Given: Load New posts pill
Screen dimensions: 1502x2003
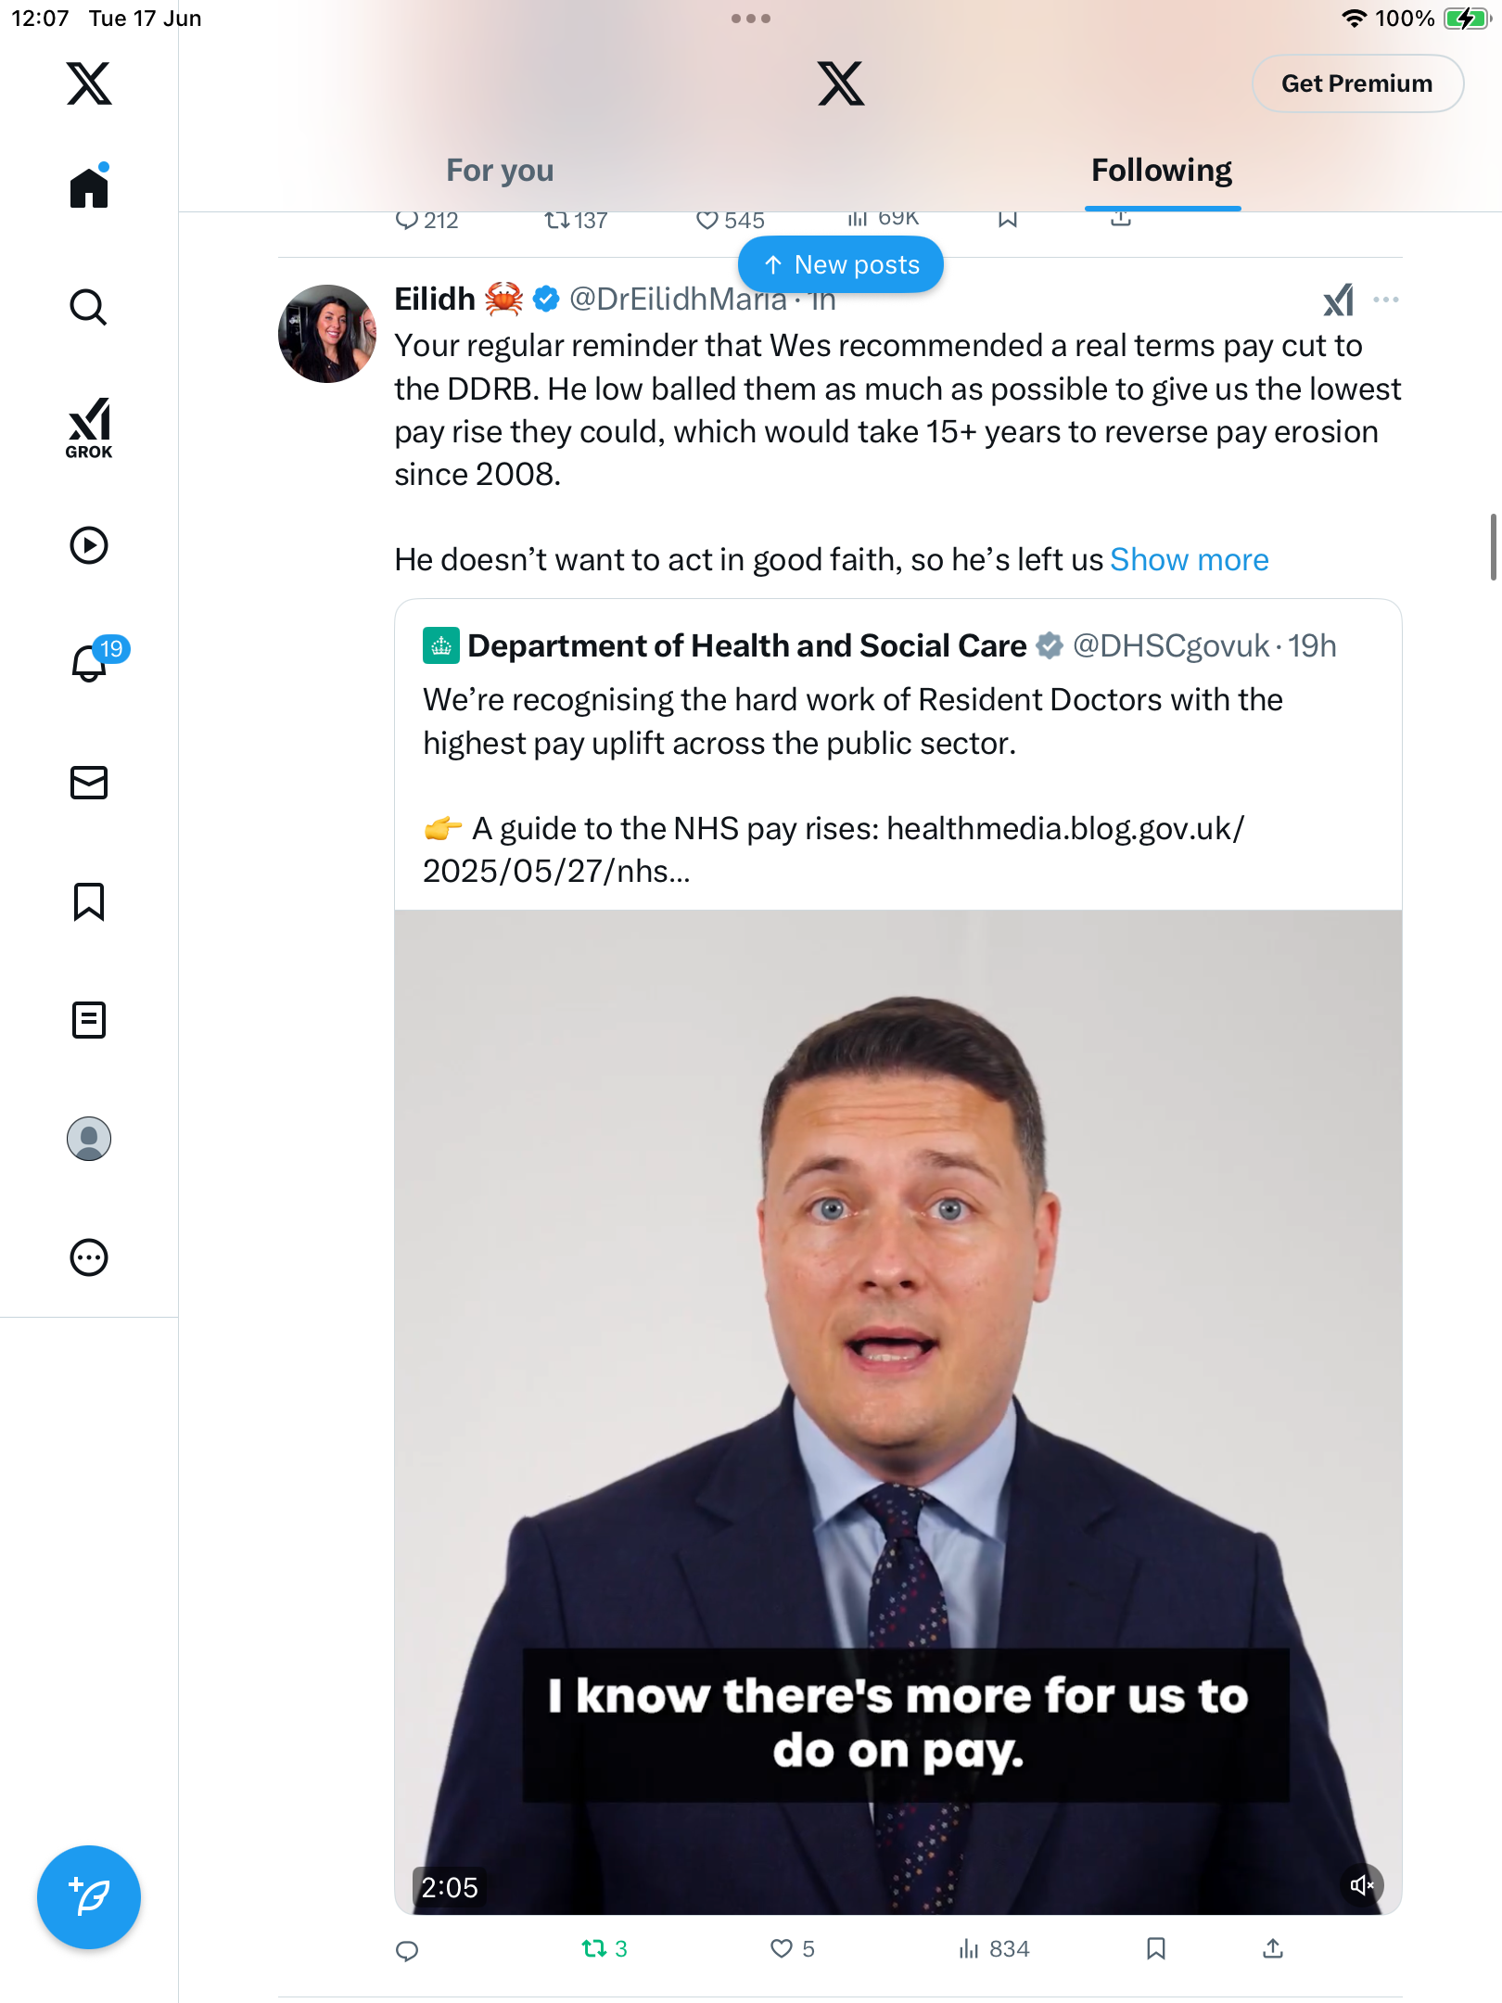Looking at the screenshot, I should pyautogui.click(x=841, y=265).
